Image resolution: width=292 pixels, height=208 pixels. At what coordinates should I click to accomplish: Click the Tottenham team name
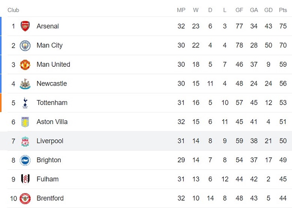pyautogui.click(x=52, y=103)
